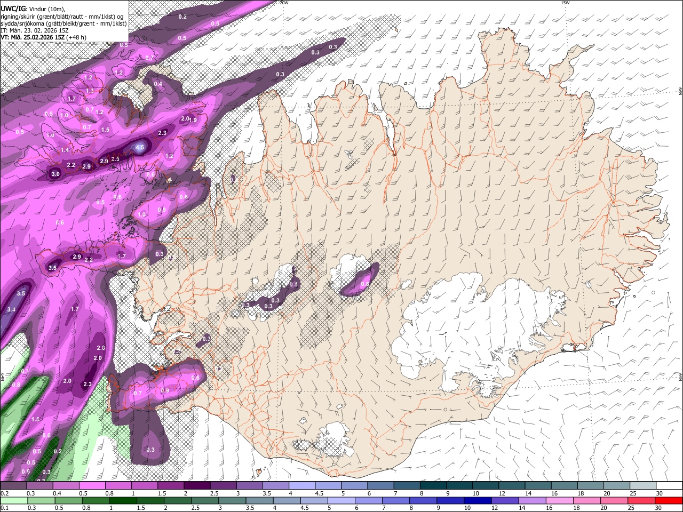Click the title line 'UWC/IG: Vindur (10m),'
The height and width of the screenshot is (512, 683).
(x=33, y=8)
